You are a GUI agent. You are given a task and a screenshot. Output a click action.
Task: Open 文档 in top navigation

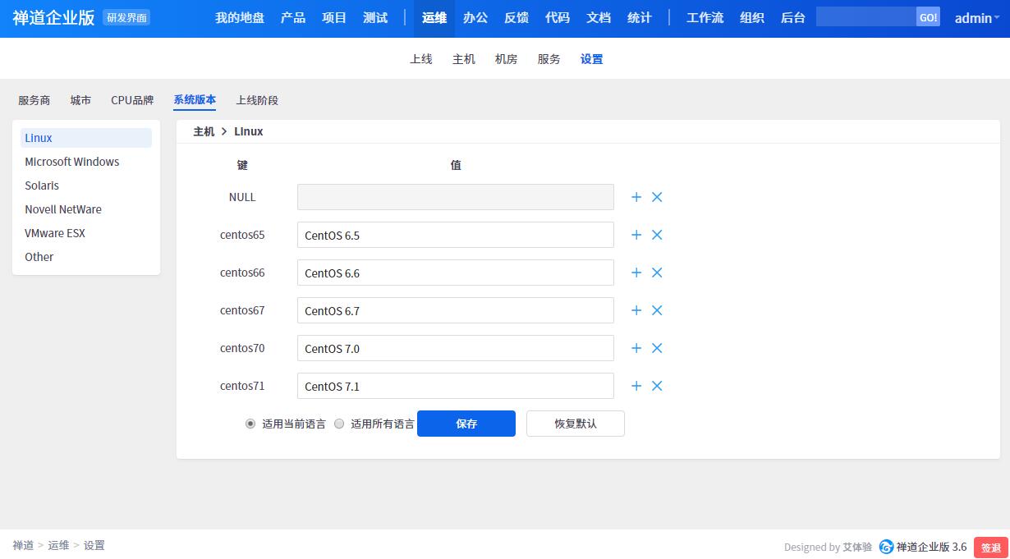click(x=599, y=18)
